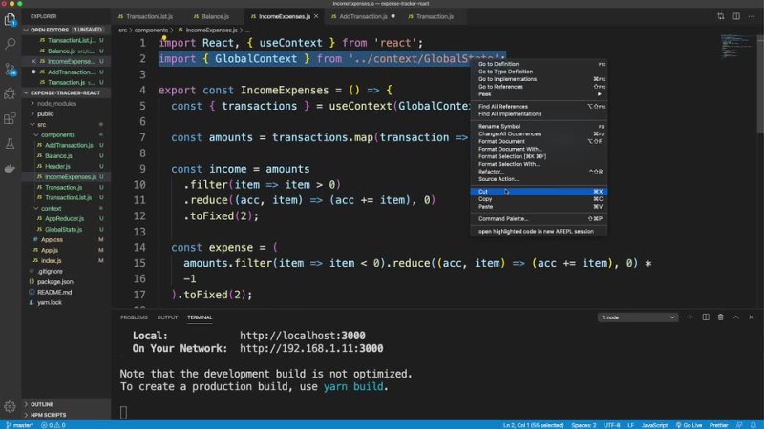This screenshot has width=764, height=429.
Task: Open GlobalState.js in the file tree
Action: (63, 229)
